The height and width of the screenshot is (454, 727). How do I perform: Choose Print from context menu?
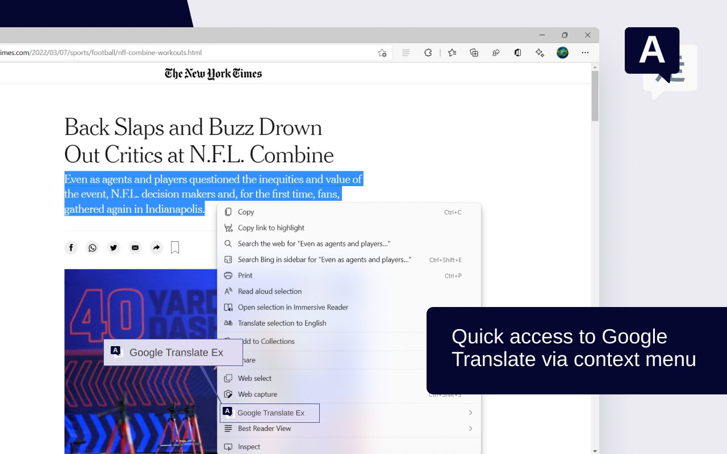(x=349, y=275)
